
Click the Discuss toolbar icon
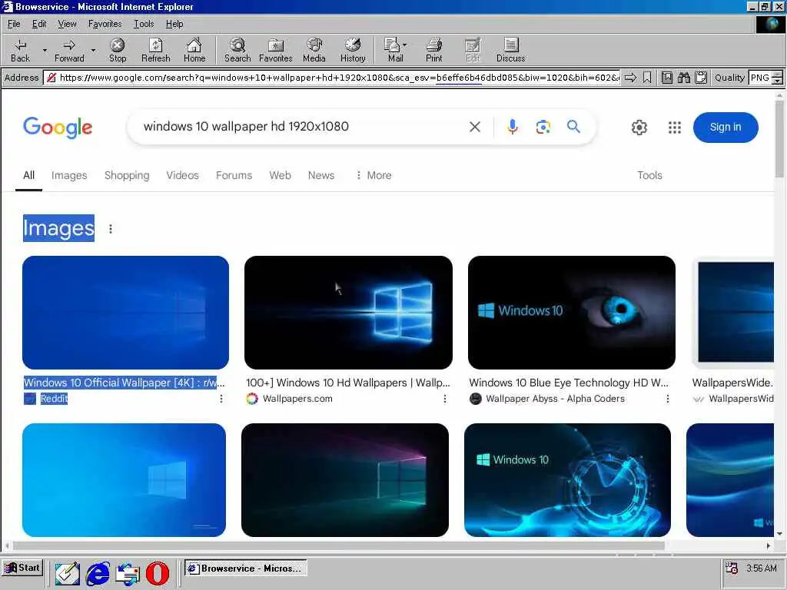[x=510, y=50]
